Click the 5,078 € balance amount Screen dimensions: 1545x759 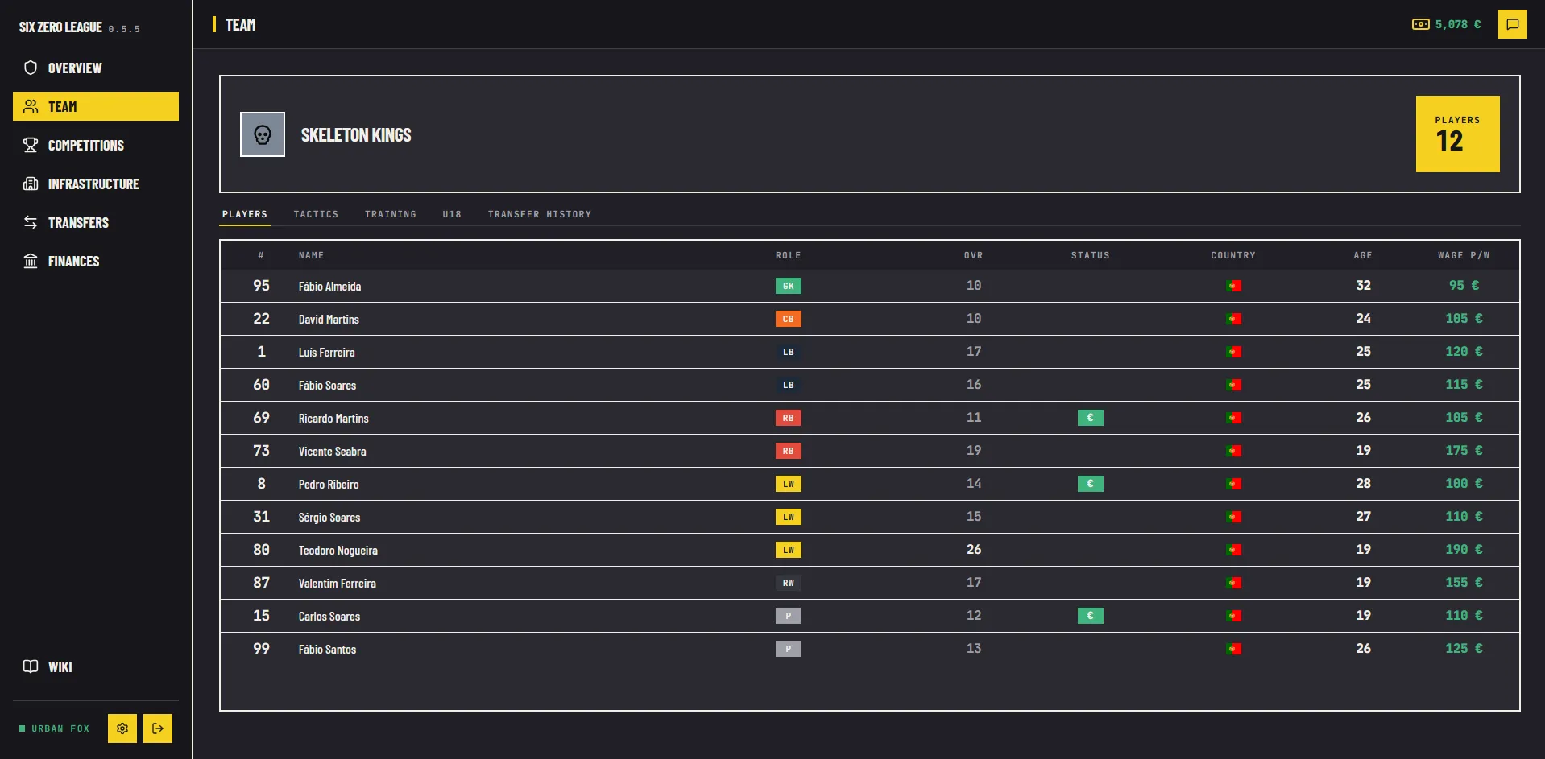(x=1458, y=24)
